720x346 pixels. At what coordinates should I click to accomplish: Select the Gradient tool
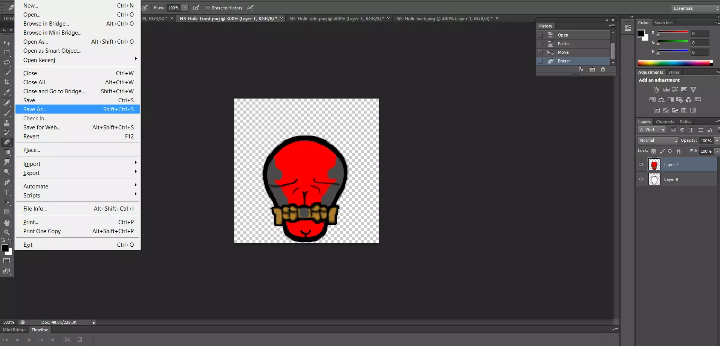(7, 152)
